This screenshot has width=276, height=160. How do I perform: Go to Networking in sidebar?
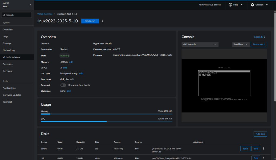point(9,50)
